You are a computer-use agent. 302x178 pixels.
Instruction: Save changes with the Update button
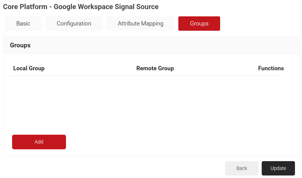click(x=278, y=168)
